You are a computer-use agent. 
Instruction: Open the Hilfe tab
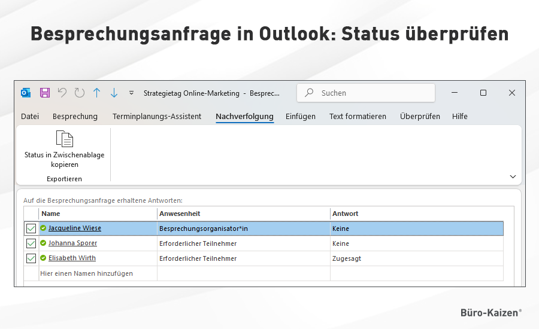459,117
